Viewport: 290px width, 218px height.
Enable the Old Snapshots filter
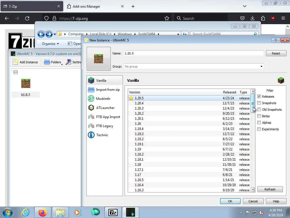coord(259,110)
